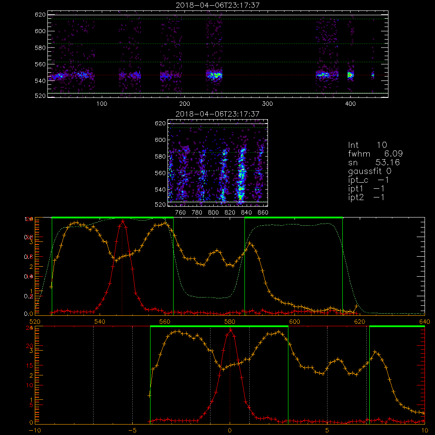Click the 'gaussfit 0' readout
Image resolution: width=435 pixels, height=435 pixels.
point(369,171)
